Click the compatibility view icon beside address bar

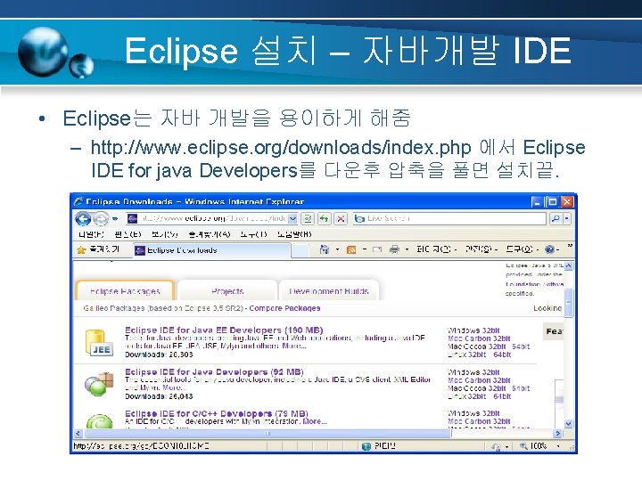(x=308, y=219)
